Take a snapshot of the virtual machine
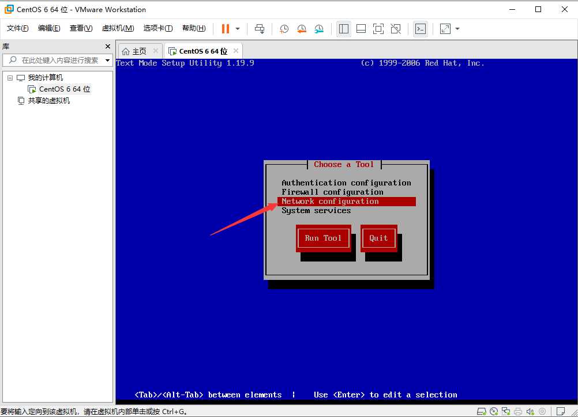The image size is (578, 417). point(284,29)
